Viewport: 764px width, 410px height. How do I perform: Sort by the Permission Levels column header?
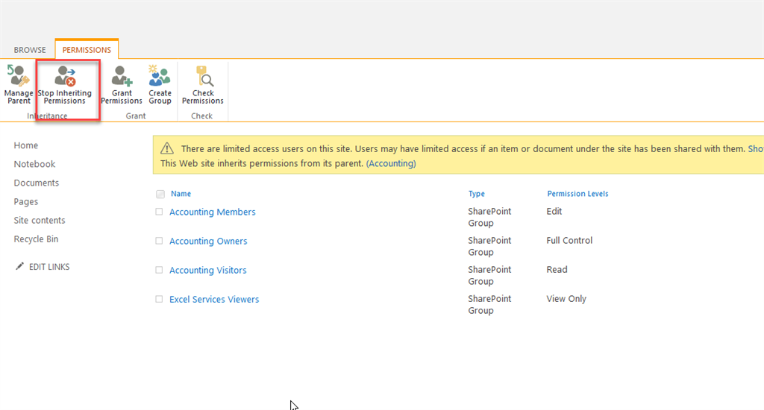[x=577, y=194]
